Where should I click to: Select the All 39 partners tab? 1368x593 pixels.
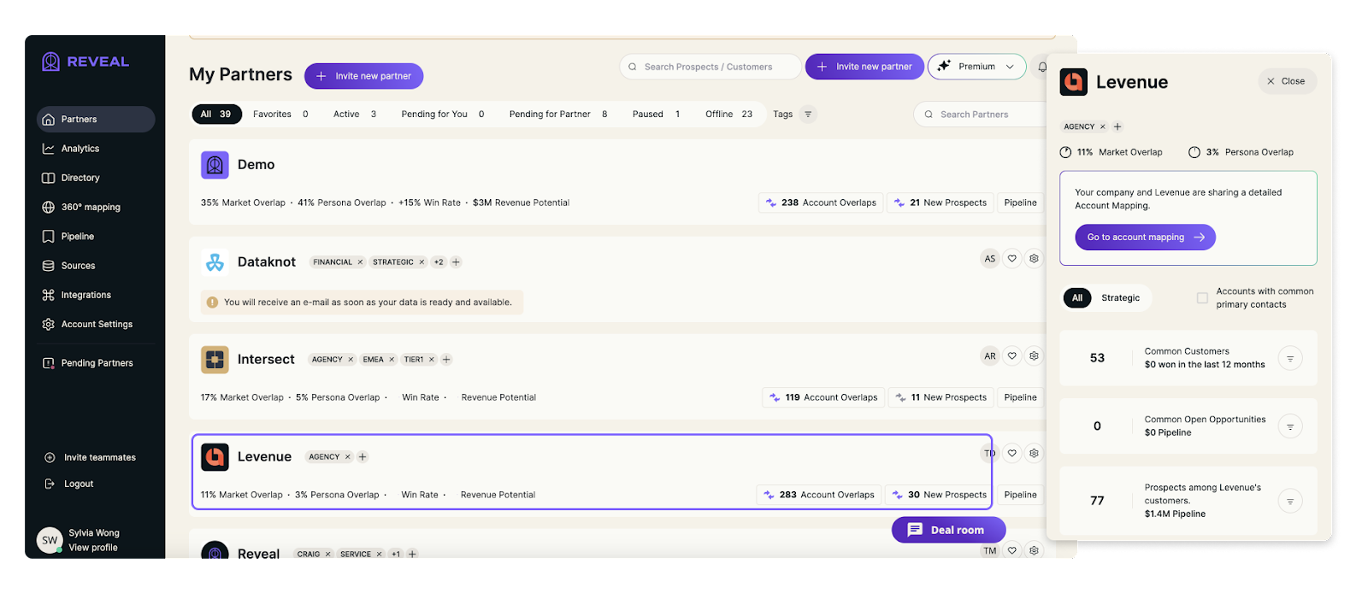pyautogui.click(x=216, y=114)
